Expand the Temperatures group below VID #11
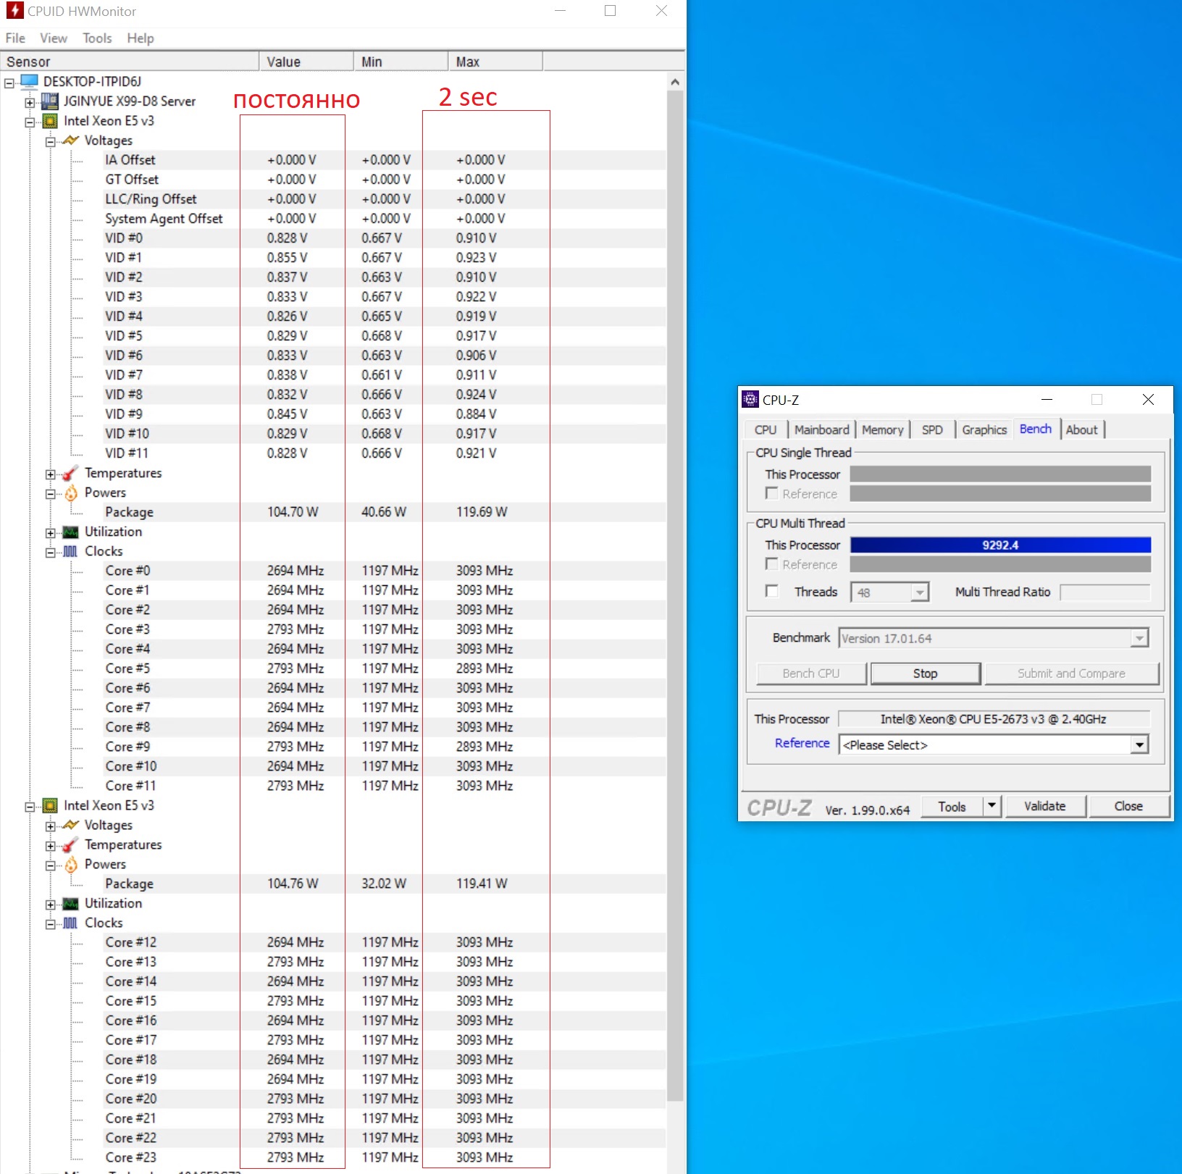 tap(50, 474)
